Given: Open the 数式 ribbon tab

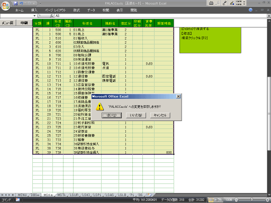Looking at the screenshot, I should coord(76,10).
